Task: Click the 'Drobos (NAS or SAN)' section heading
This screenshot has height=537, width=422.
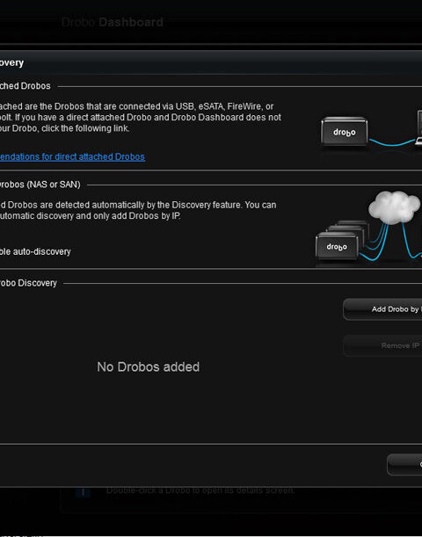Action: pos(40,185)
